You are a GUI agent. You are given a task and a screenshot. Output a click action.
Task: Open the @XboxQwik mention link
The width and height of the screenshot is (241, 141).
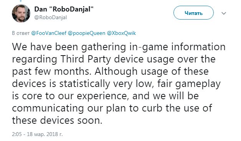click(x=121, y=33)
